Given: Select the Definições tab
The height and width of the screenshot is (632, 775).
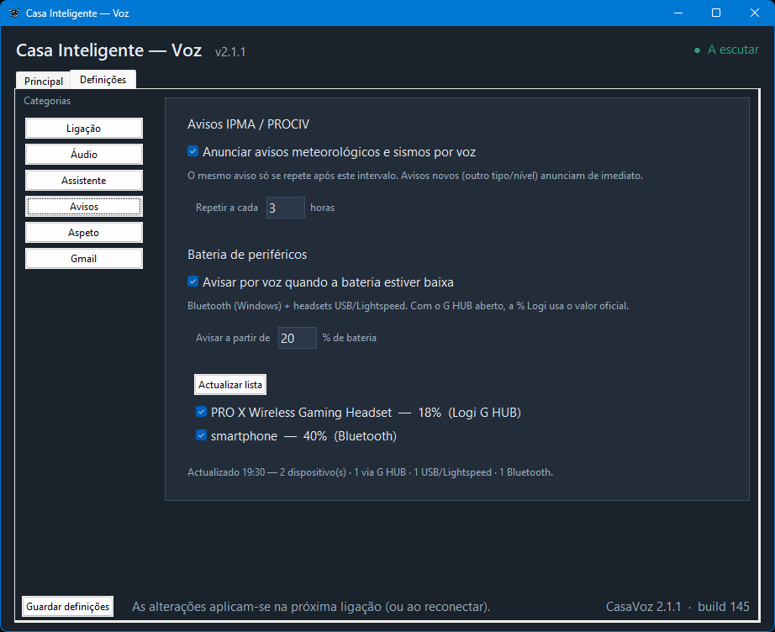Looking at the screenshot, I should 103,79.
